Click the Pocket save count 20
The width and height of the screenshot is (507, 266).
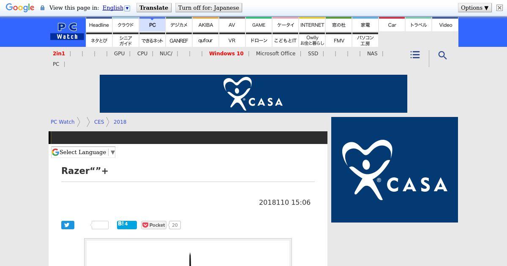[x=174, y=225]
